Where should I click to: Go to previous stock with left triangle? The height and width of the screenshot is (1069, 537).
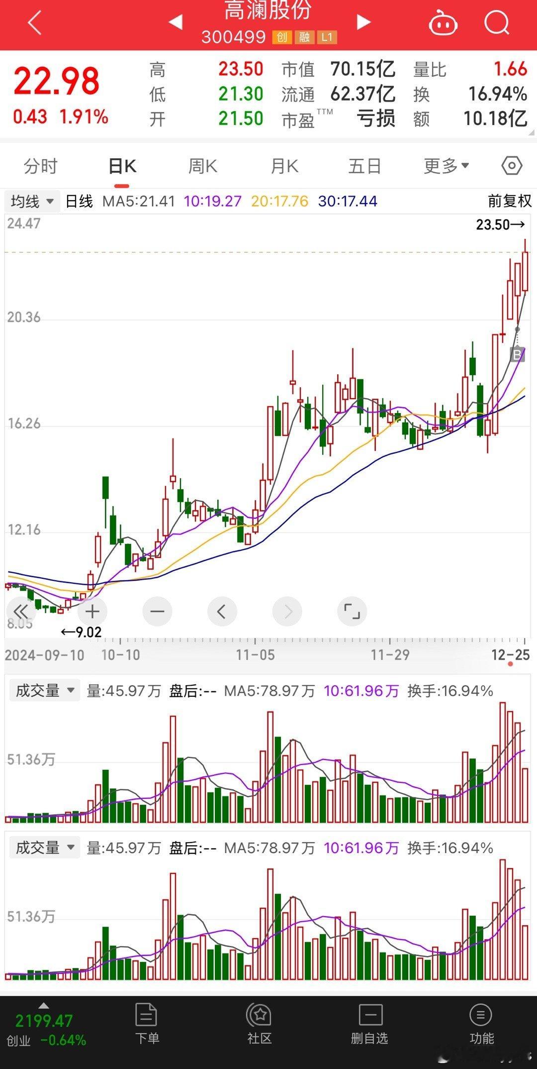tap(176, 22)
